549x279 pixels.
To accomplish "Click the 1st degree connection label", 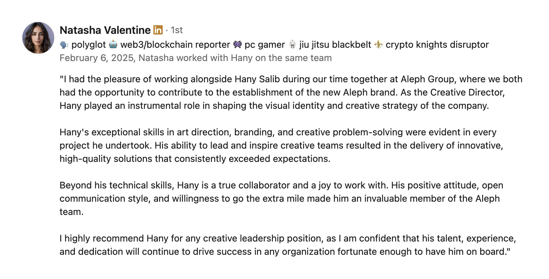I will (x=177, y=30).
